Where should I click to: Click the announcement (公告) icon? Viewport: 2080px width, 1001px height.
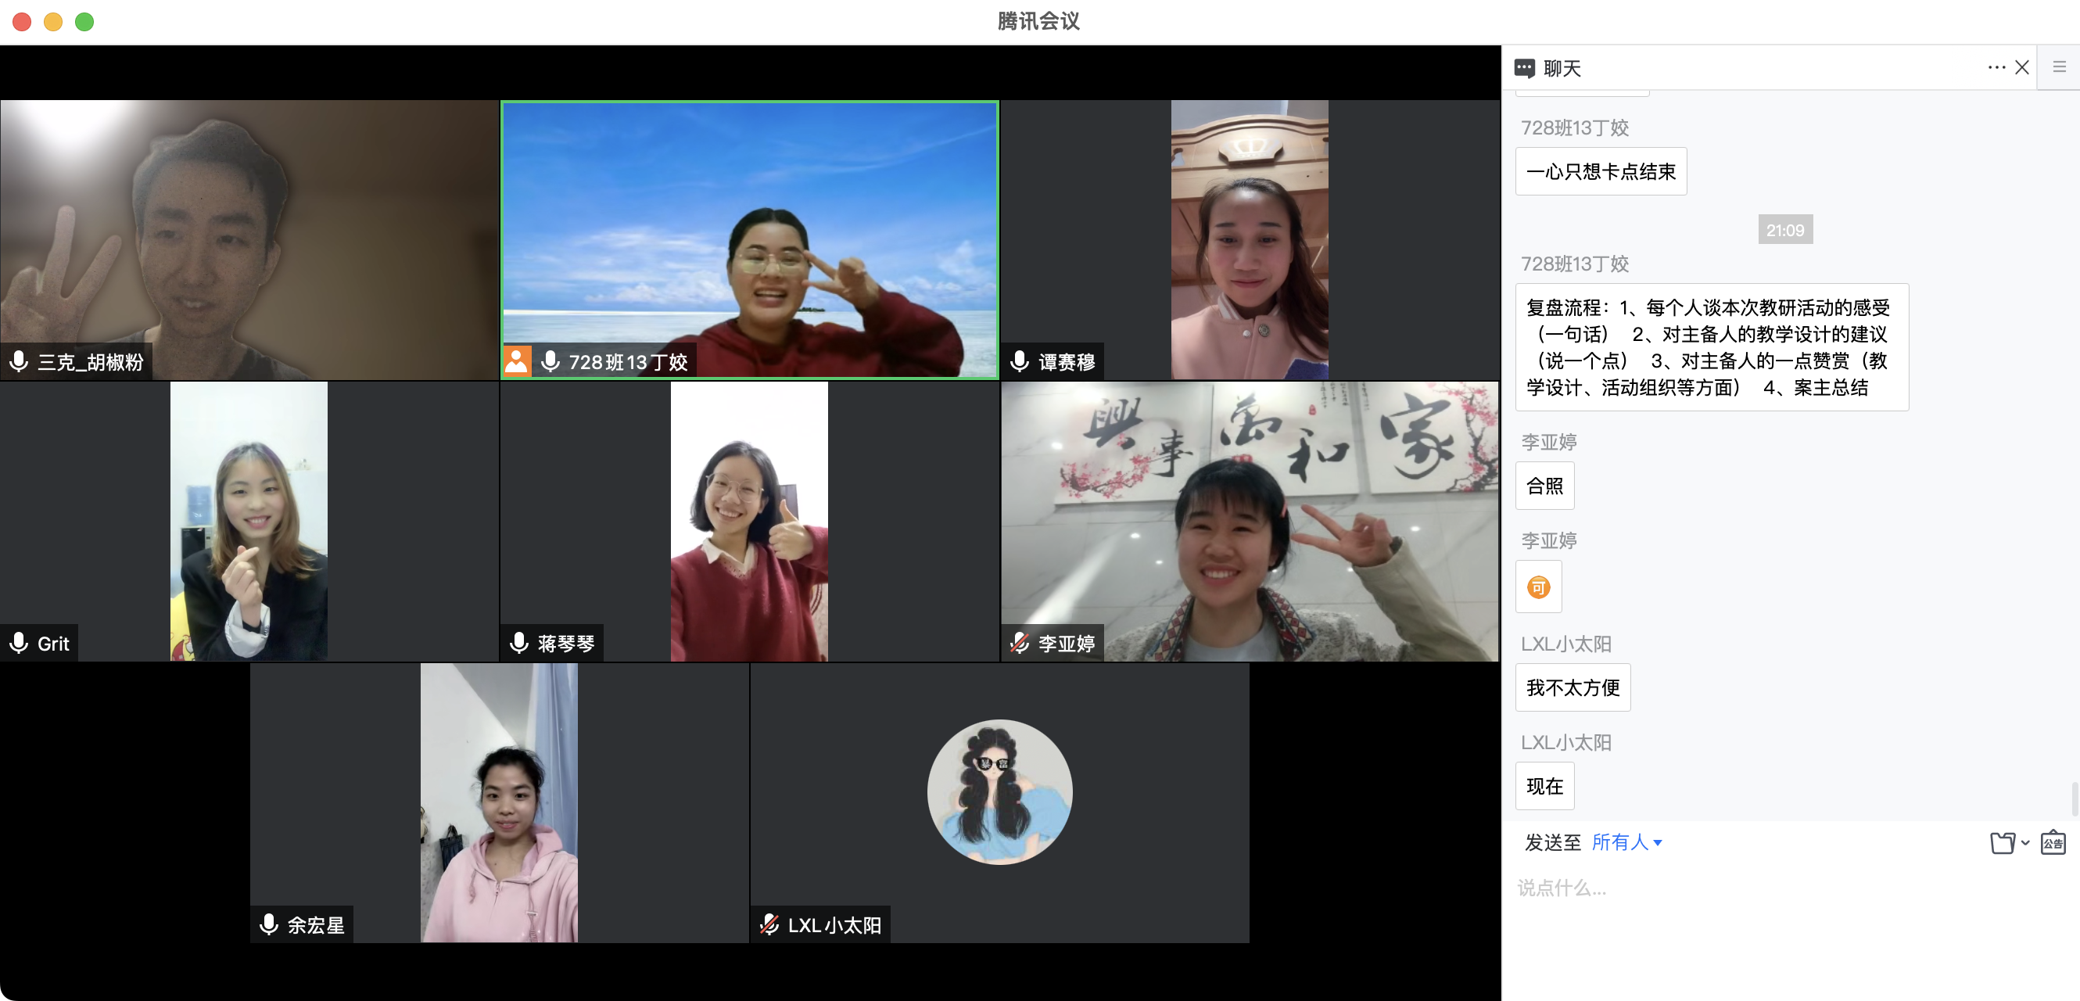[2053, 843]
